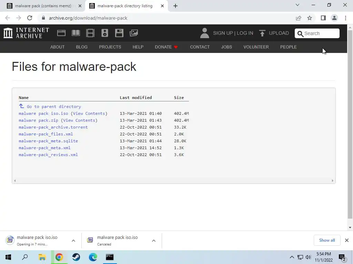Open malware-pack_meta.xml link
The width and height of the screenshot is (353, 264).
point(44,148)
